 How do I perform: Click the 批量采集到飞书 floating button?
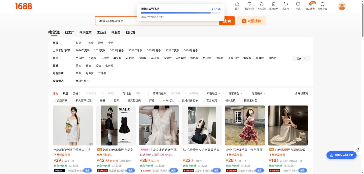(342, 155)
